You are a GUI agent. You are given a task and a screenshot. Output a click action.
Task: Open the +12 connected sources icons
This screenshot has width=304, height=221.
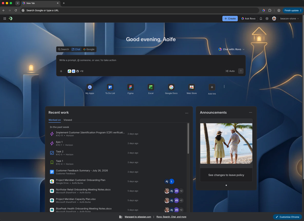tap(75, 71)
